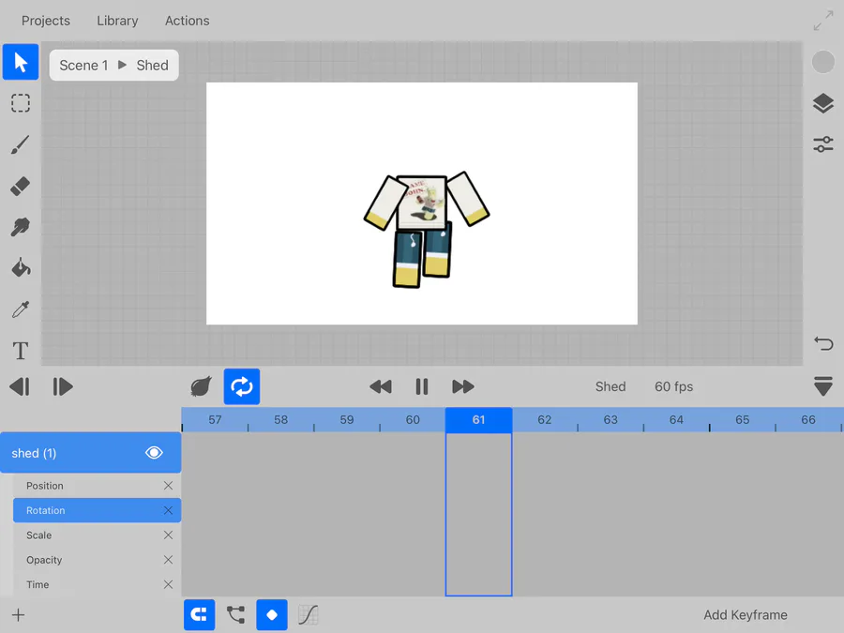Choose the Paint Bucket fill tool
This screenshot has width=844, height=633.
pos(21,267)
